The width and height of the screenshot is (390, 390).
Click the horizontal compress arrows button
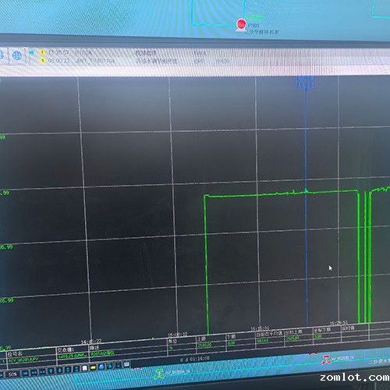pos(43,372)
